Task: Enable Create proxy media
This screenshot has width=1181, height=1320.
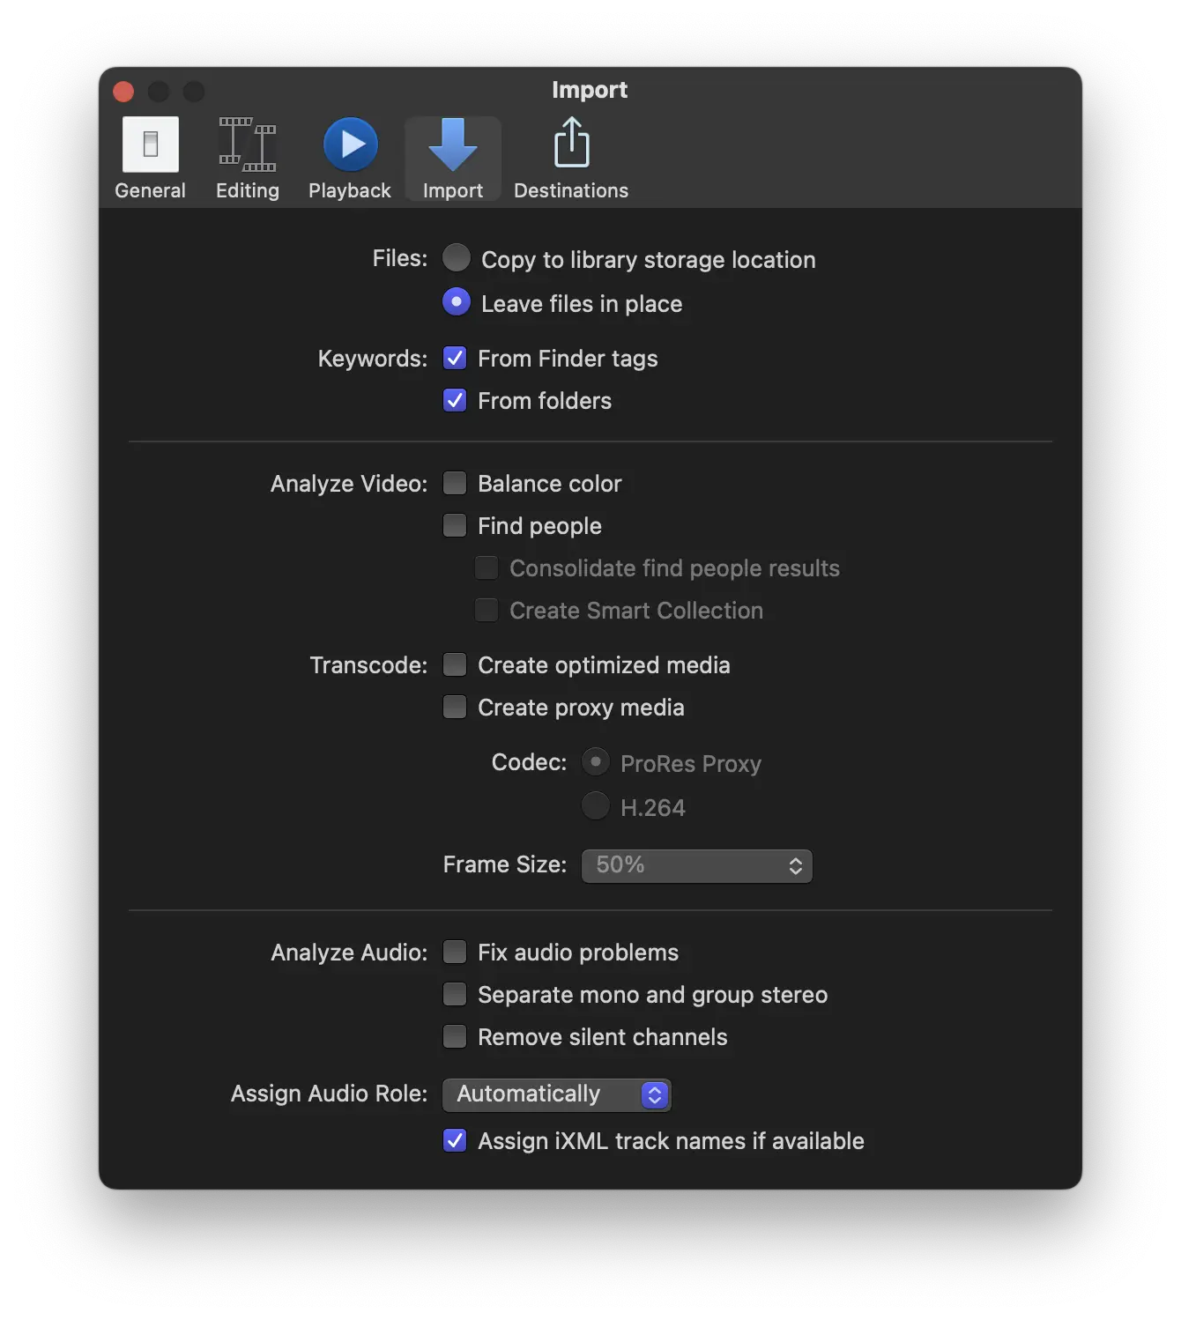Action: click(x=455, y=707)
